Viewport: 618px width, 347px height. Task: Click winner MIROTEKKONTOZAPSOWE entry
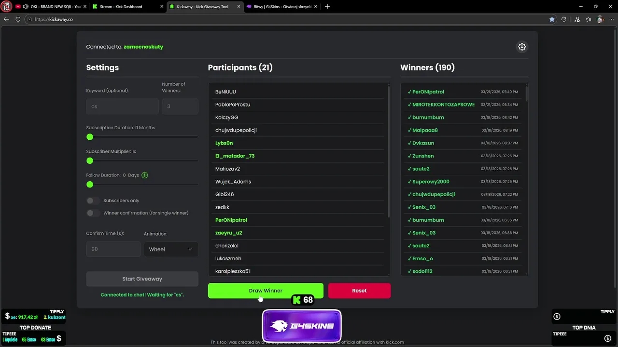pyautogui.click(x=463, y=105)
